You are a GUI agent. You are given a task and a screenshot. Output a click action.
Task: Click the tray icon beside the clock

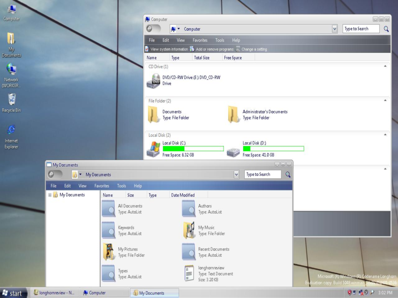(372, 292)
